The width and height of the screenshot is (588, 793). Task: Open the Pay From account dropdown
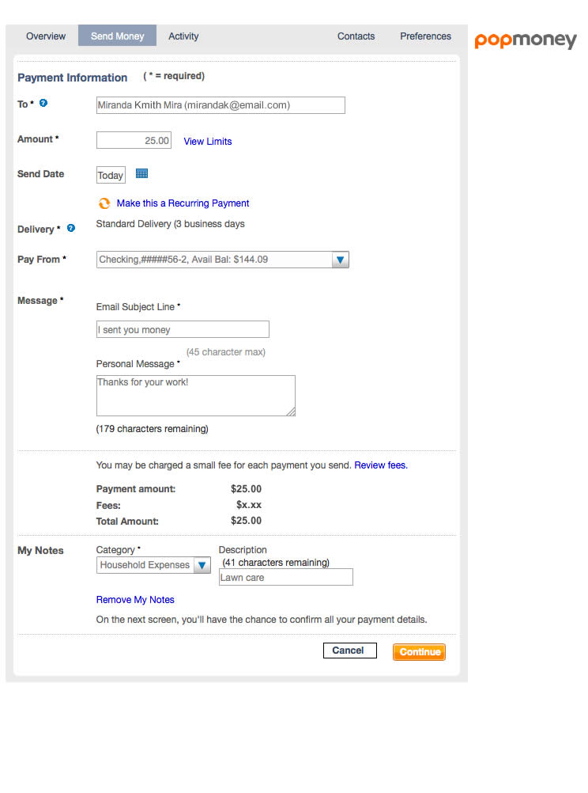pos(340,260)
